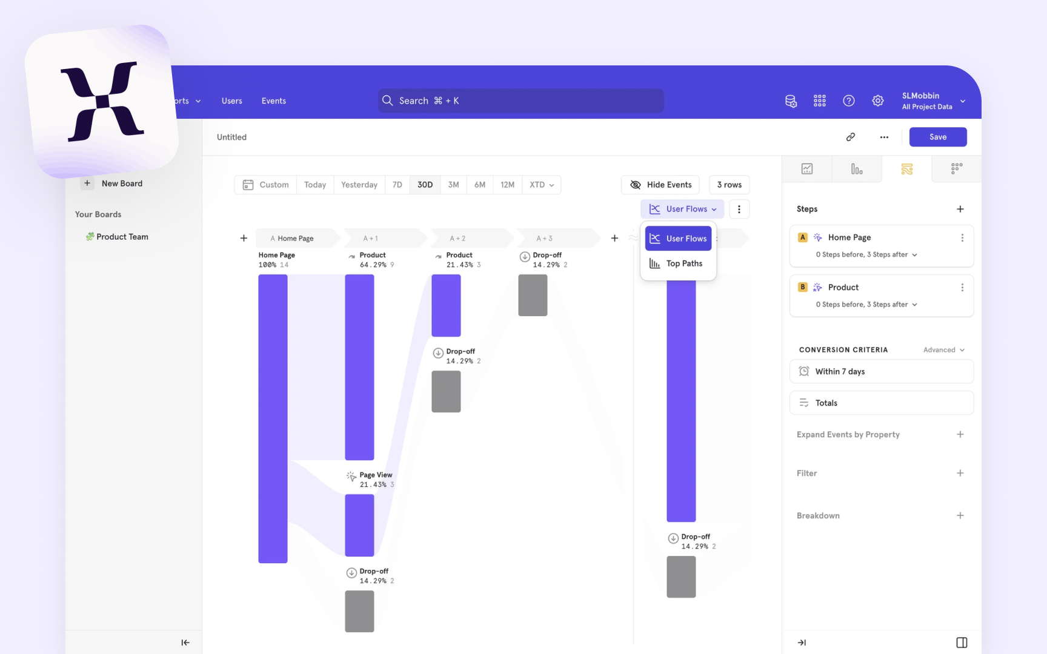This screenshot has height=654, width=1047.
Task: Copy link using the link icon
Action: click(x=851, y=137)
